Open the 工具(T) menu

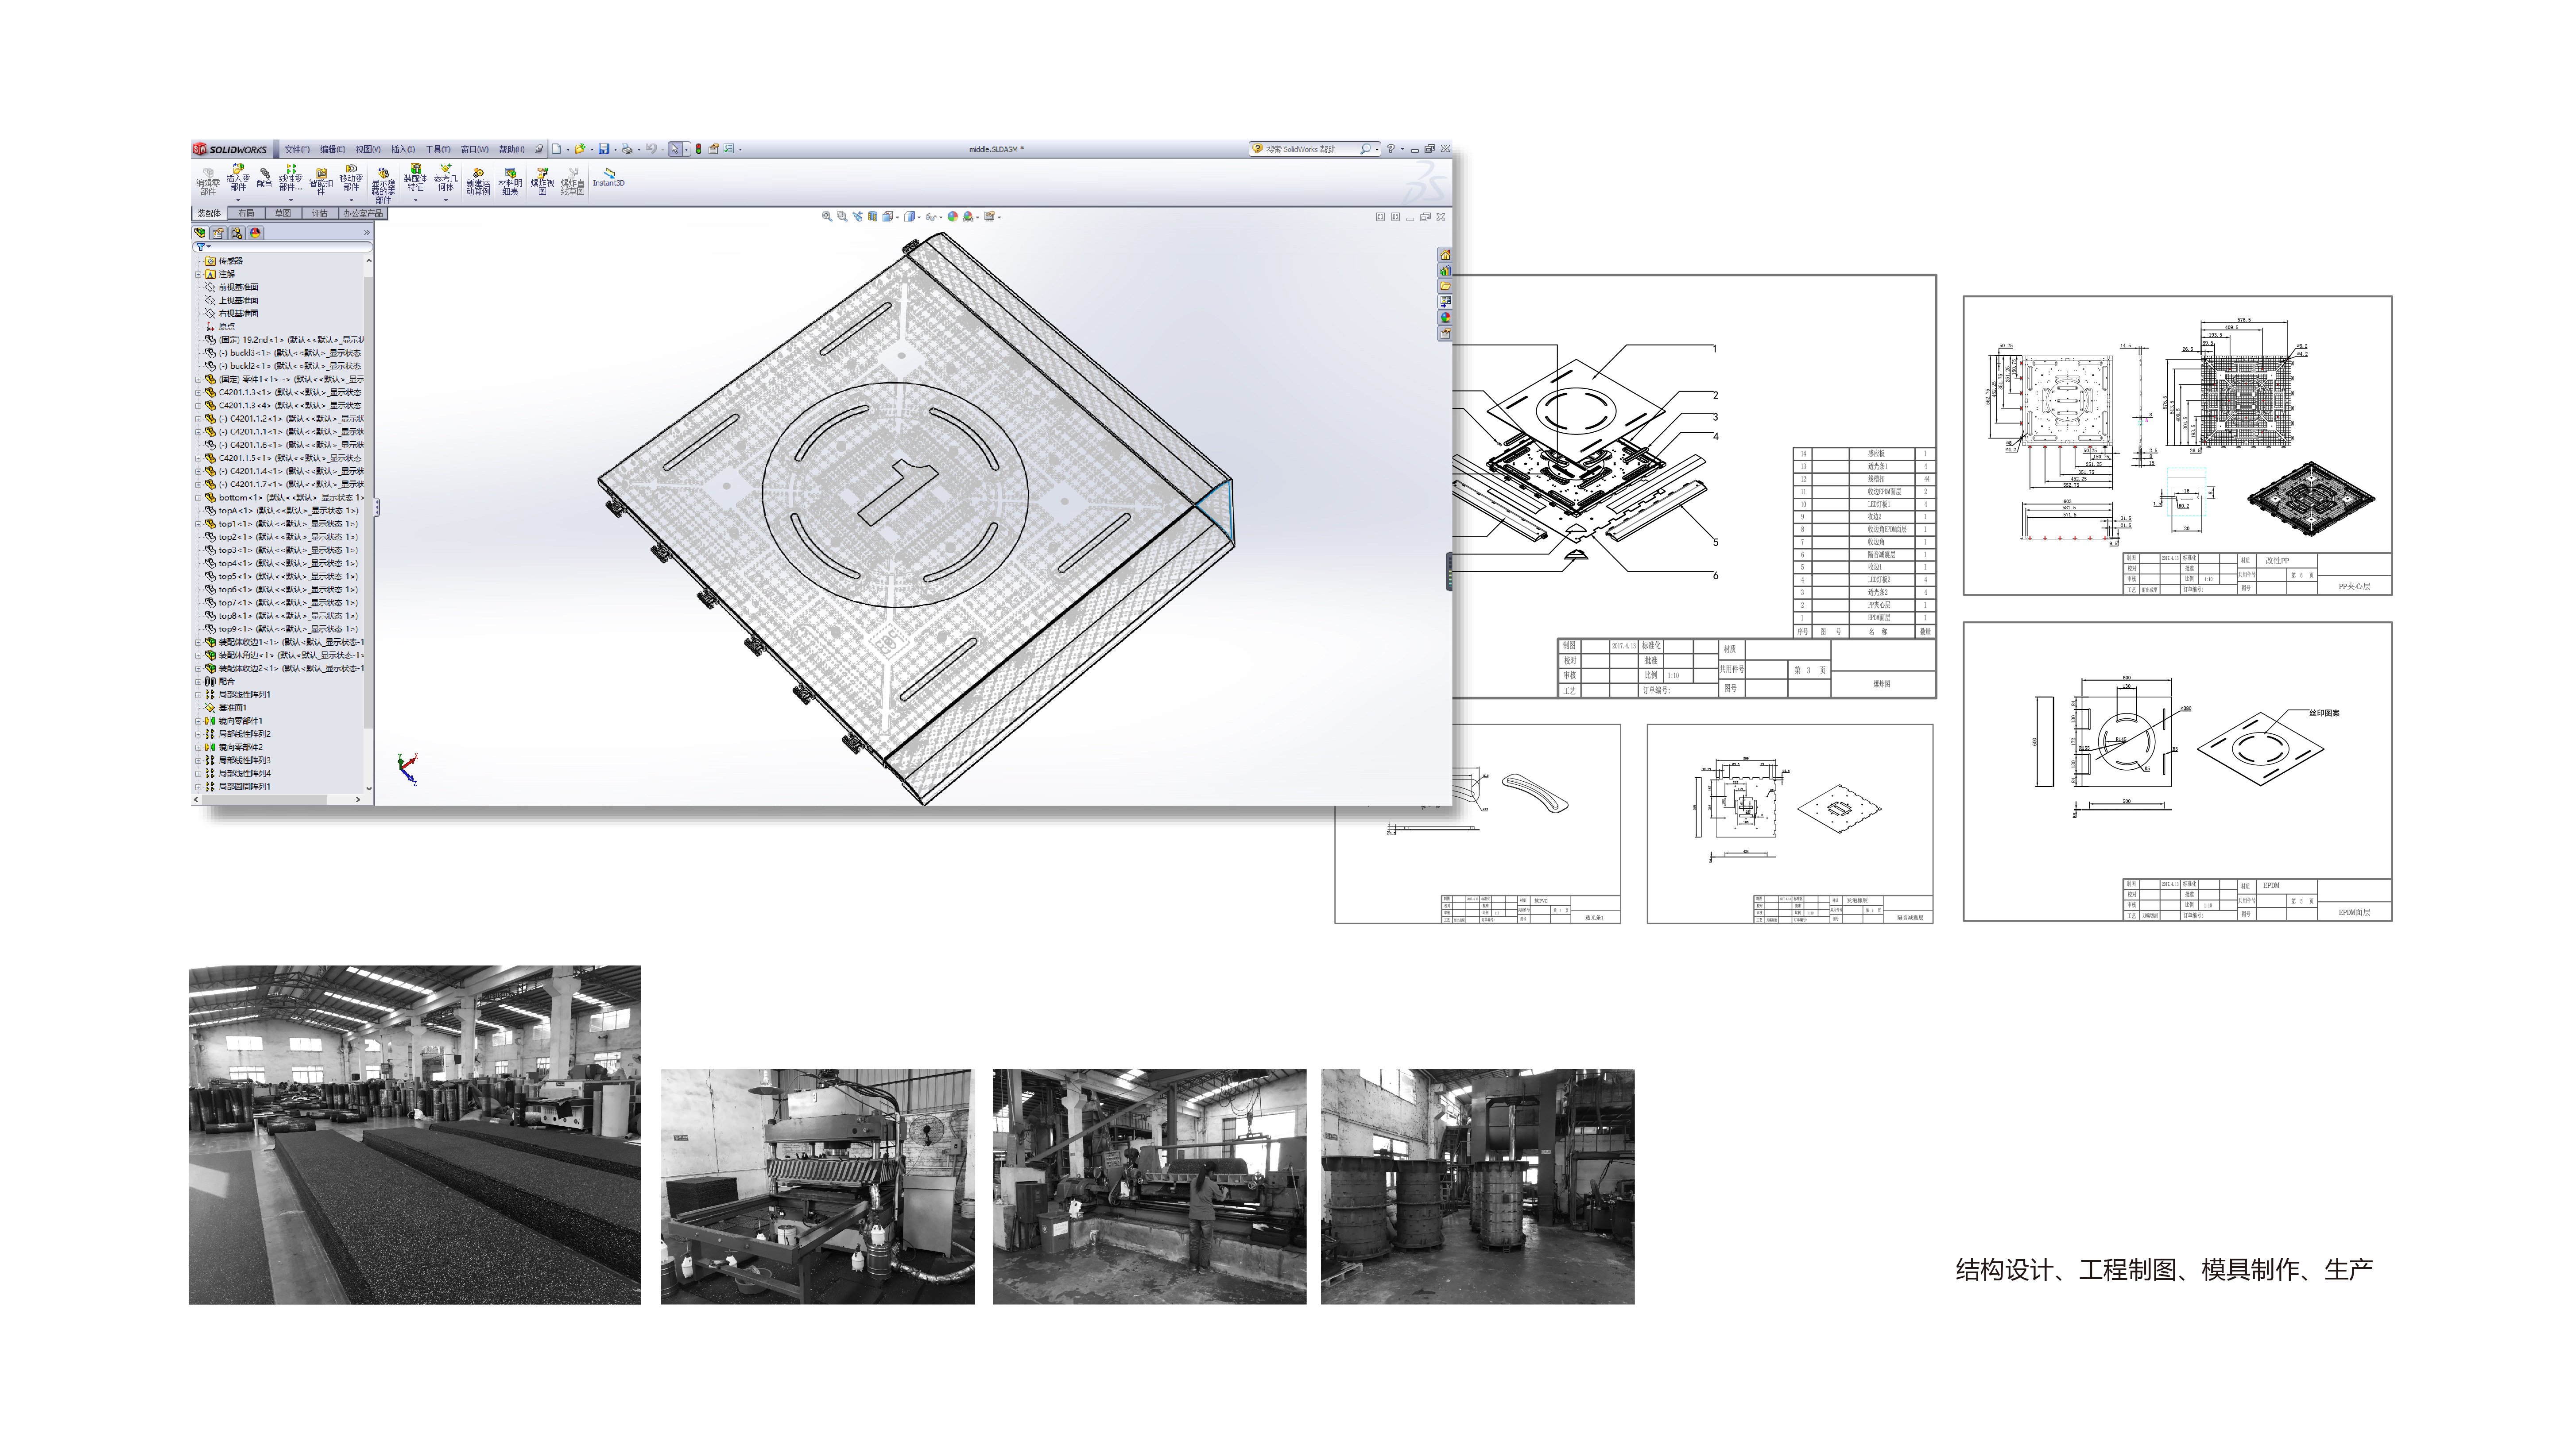(x=438, y=150)
